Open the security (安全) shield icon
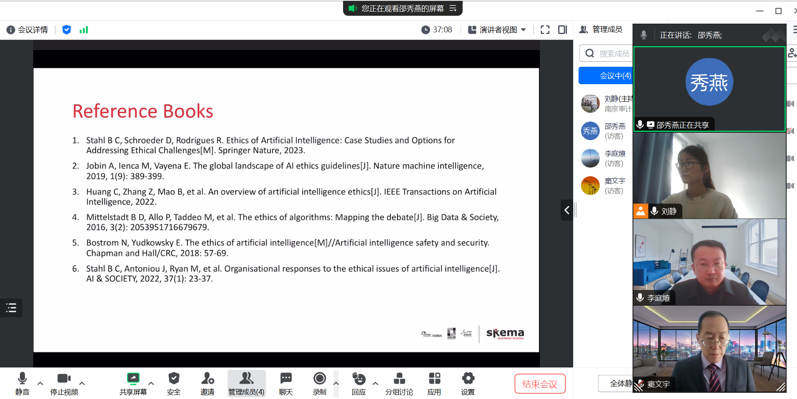 pyautogui.click(x=174, y=383)
